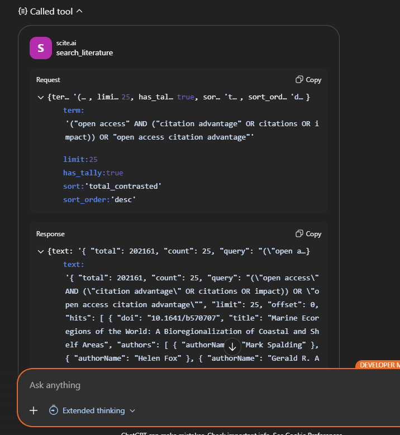Screen dimensions: 400x435
Task: Click the term key in Request
Action: click(73, 111)
